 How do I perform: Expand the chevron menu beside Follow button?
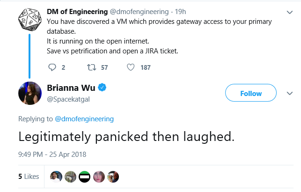pyautogui.click(x=289, y=93)
